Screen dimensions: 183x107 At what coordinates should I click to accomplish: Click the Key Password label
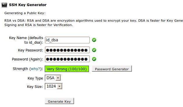31,50
